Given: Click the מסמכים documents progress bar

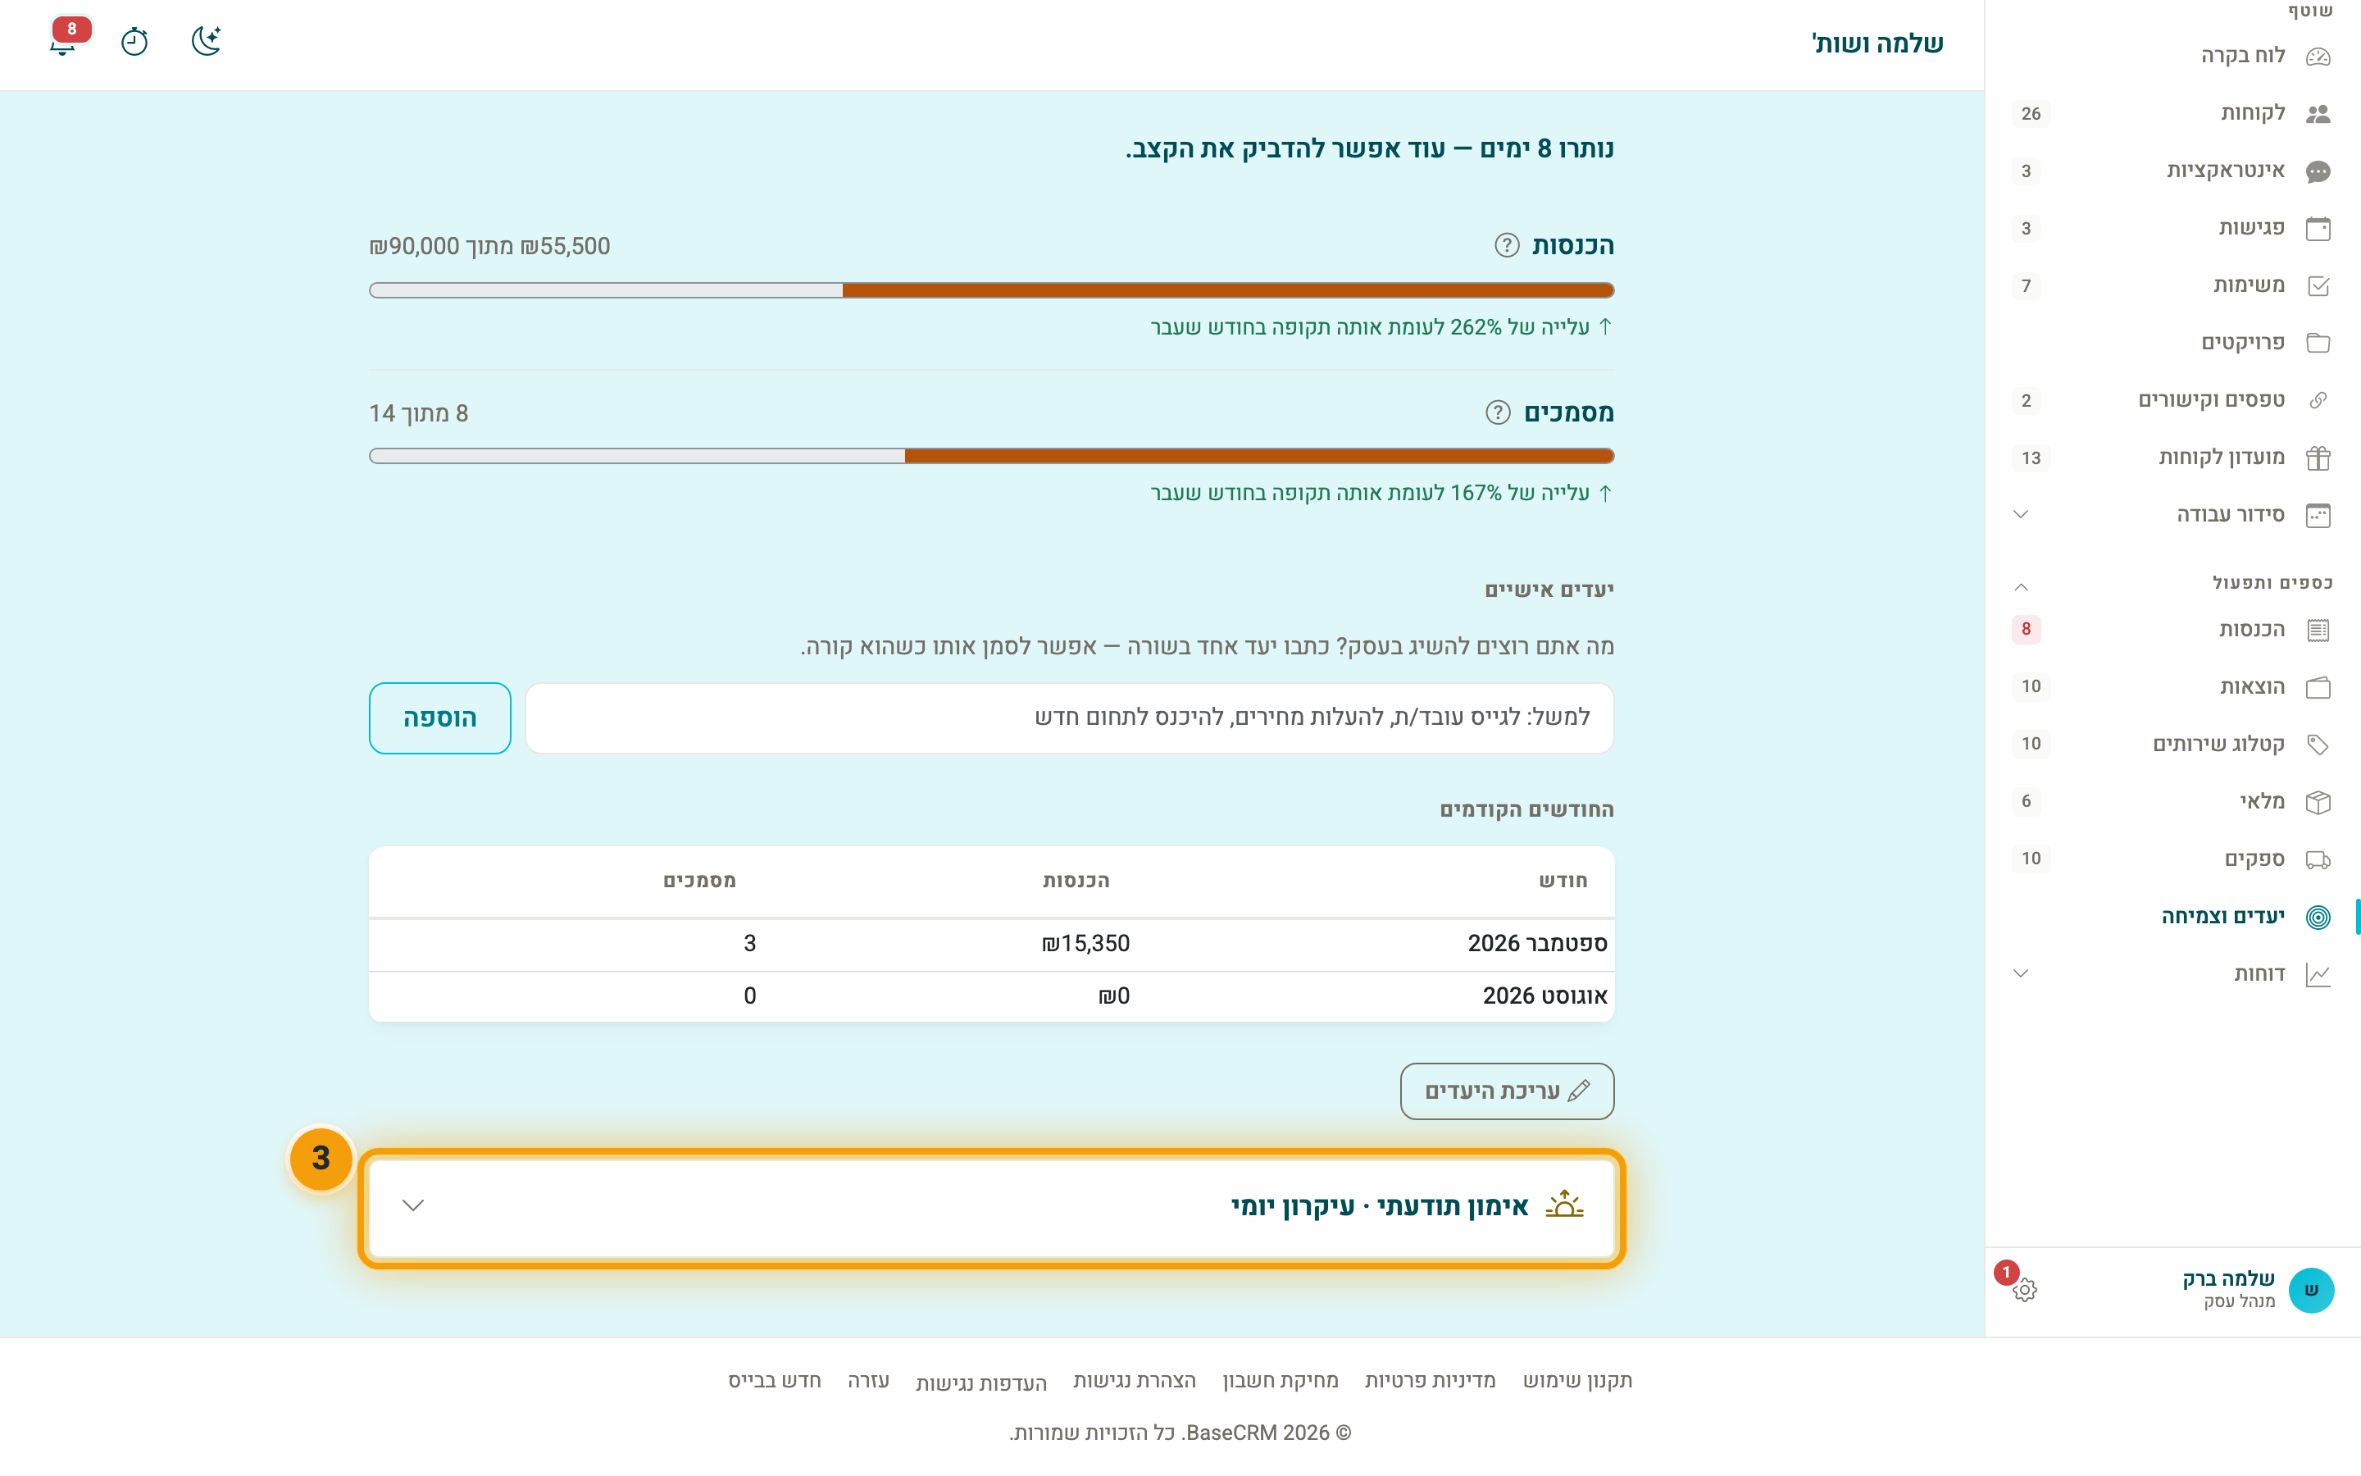Looking at the screenshot, I should point(991,456).
